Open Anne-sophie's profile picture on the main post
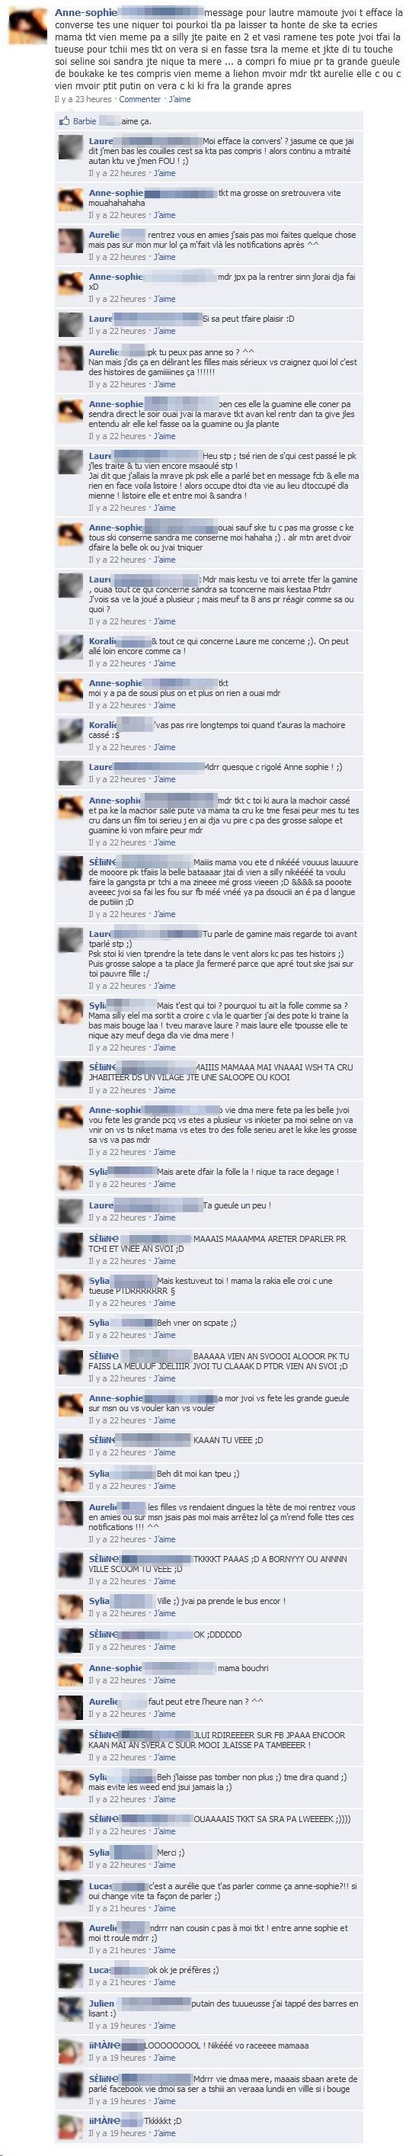 [x=27, y=25]
